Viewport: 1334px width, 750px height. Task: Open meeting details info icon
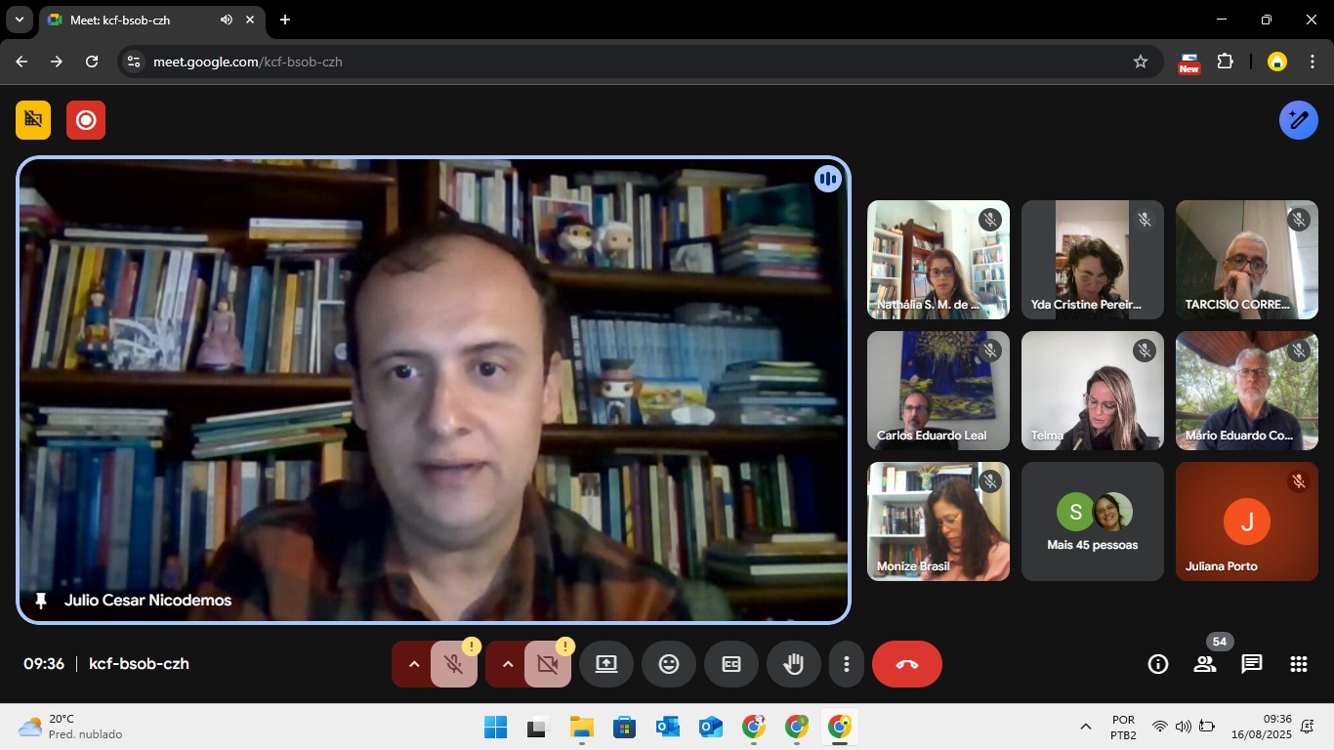point(1157,664)
